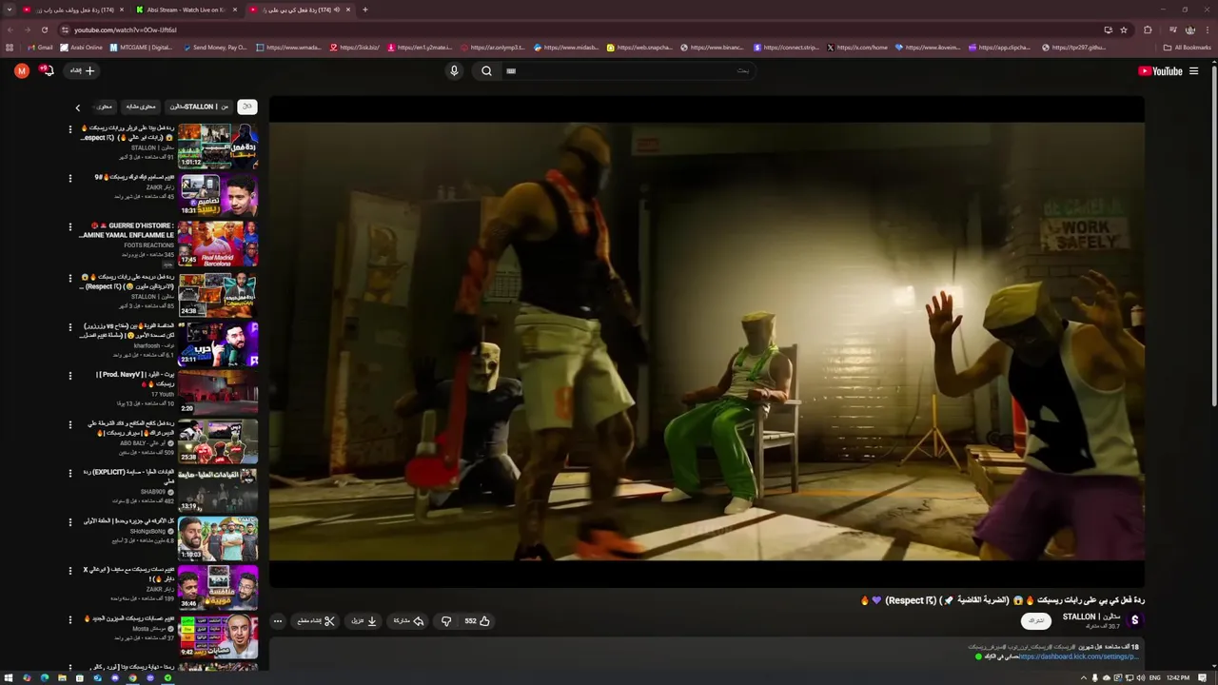Open the taskbar clock showing 12:42 PM
Image resolution: width=1218 pixels, height=685 pixels.
(x=1178, y=677)
